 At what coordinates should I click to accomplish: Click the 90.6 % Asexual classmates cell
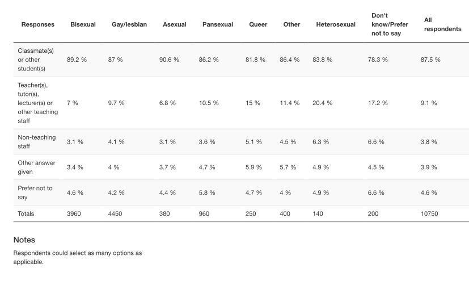point(169,60)
